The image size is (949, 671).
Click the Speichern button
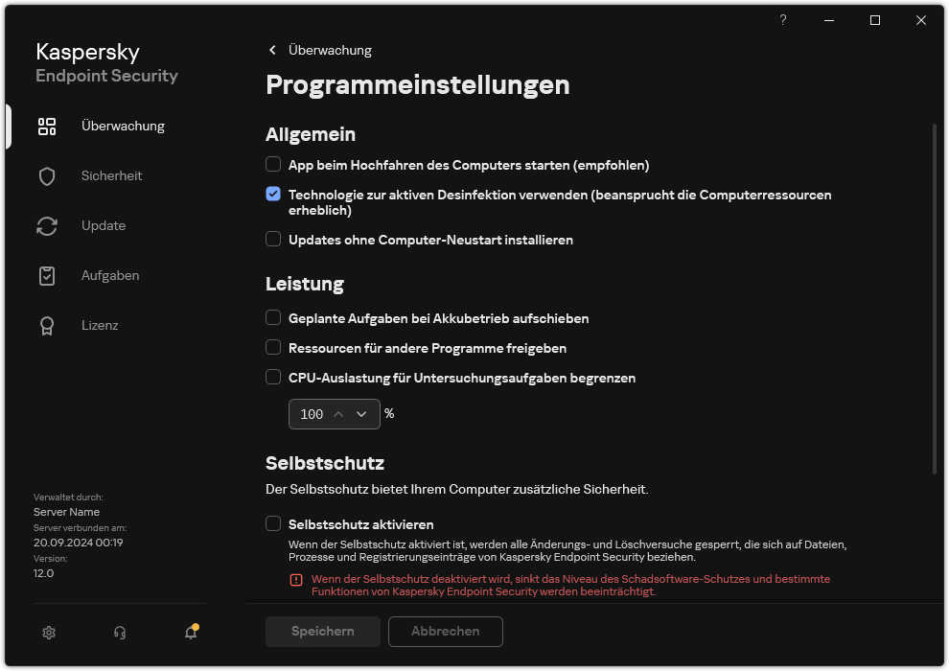[322, 632]
